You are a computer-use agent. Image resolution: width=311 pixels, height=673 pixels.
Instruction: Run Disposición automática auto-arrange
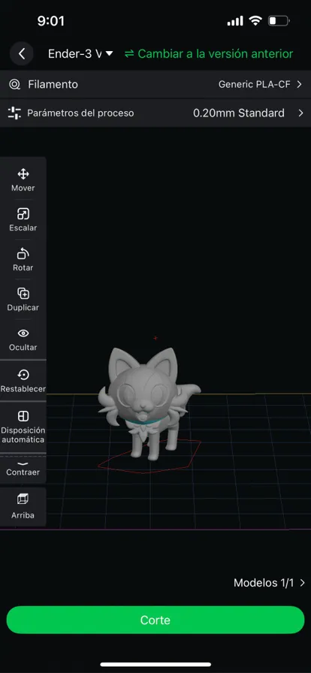tap(23, 427)
